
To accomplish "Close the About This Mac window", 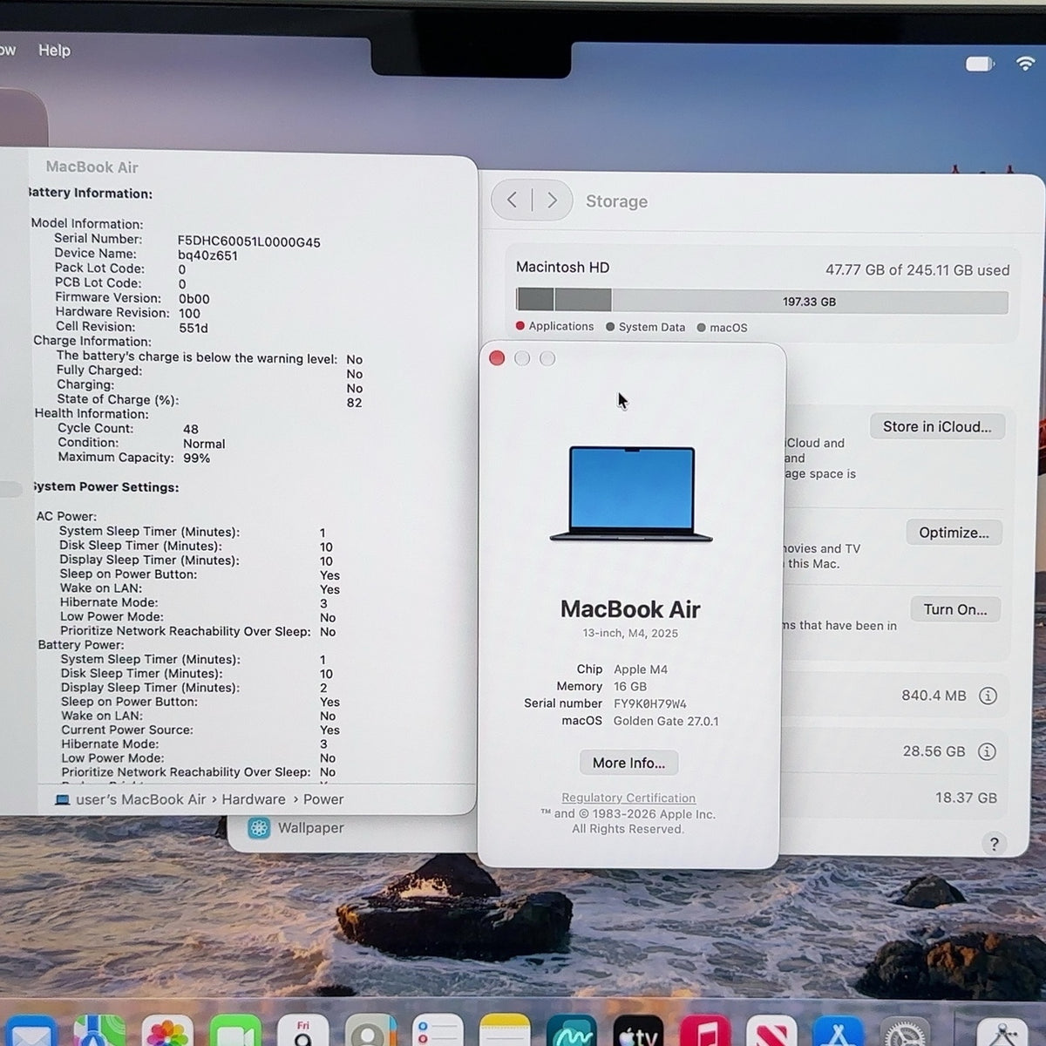I will pos(497,358).
